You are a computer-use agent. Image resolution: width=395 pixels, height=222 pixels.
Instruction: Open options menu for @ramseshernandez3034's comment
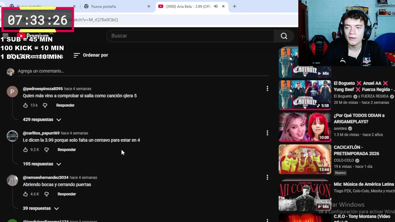267,178
